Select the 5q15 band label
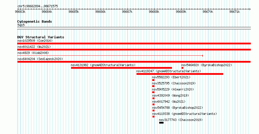The image size is (259, 134). pyautogui.click(x=21, y=25)
